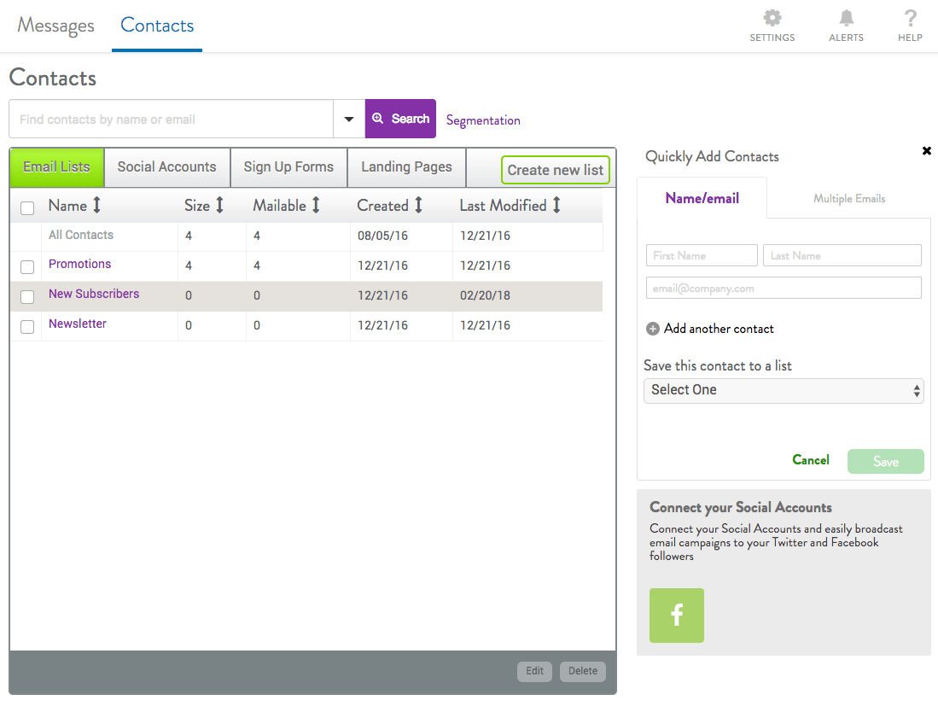This screenshot has width=938, height=706.
Task: Sort lists by Last Modified arrow
Action: [556, 206]
